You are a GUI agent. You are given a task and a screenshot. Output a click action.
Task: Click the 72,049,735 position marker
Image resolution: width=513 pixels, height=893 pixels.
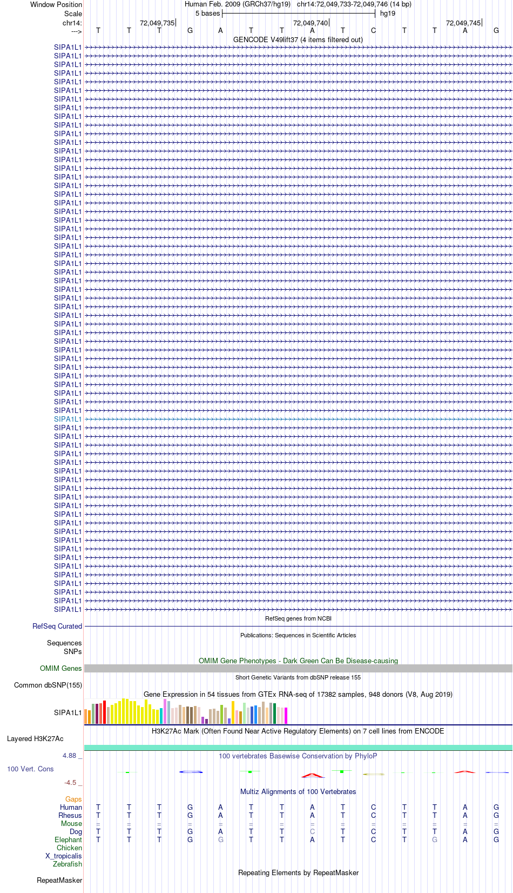pos(157,23)
